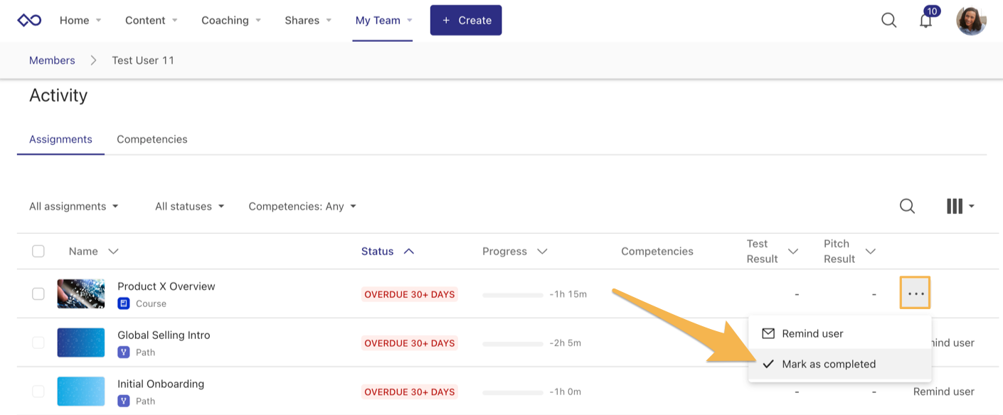Open the global search magnifier in top bar

888,21
